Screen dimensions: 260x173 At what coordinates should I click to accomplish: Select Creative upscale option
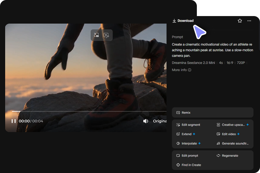tap(233, 125)
